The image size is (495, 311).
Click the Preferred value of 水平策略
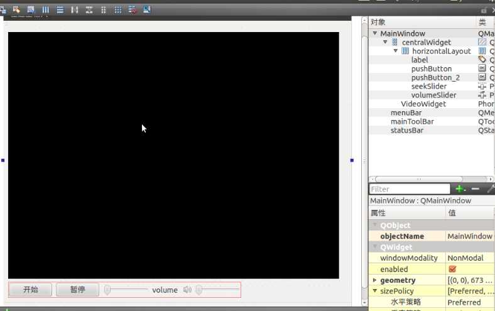[464, 302]
